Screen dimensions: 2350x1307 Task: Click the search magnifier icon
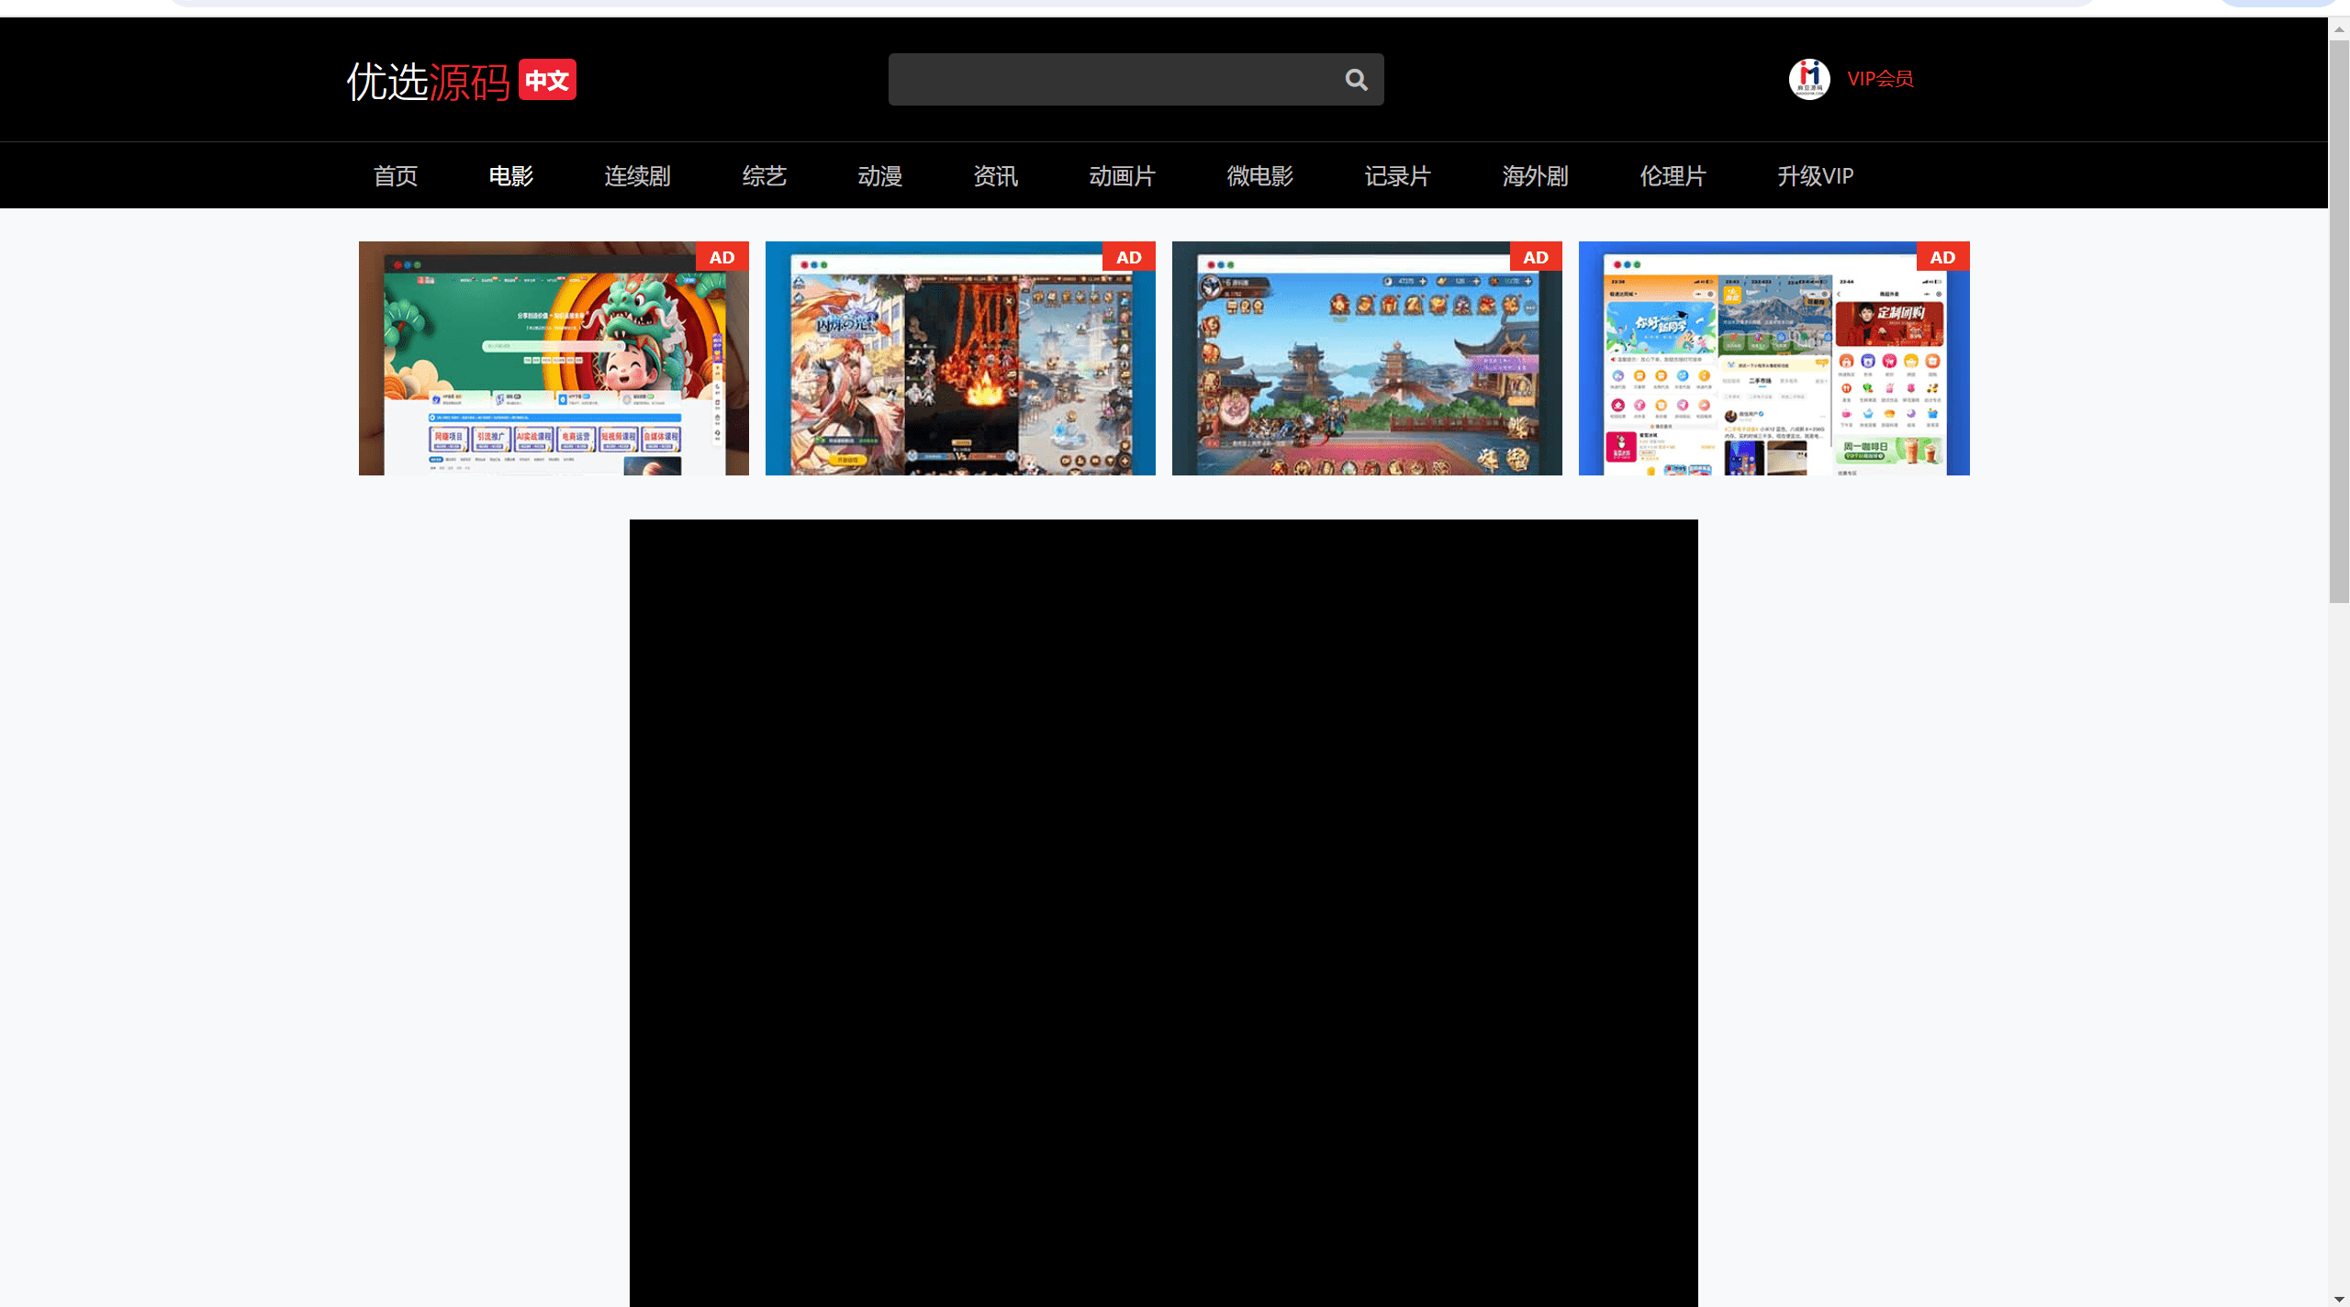click(1356, 80)
